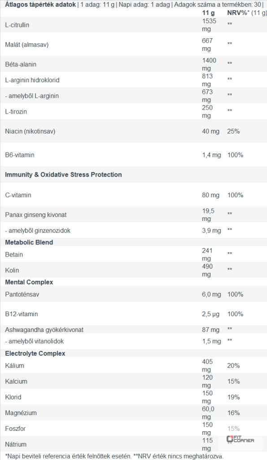Click the Fit Corner logo watermark
Image resolution: width=267 pixels, height=460 pixels.
[x=241, y=439]
